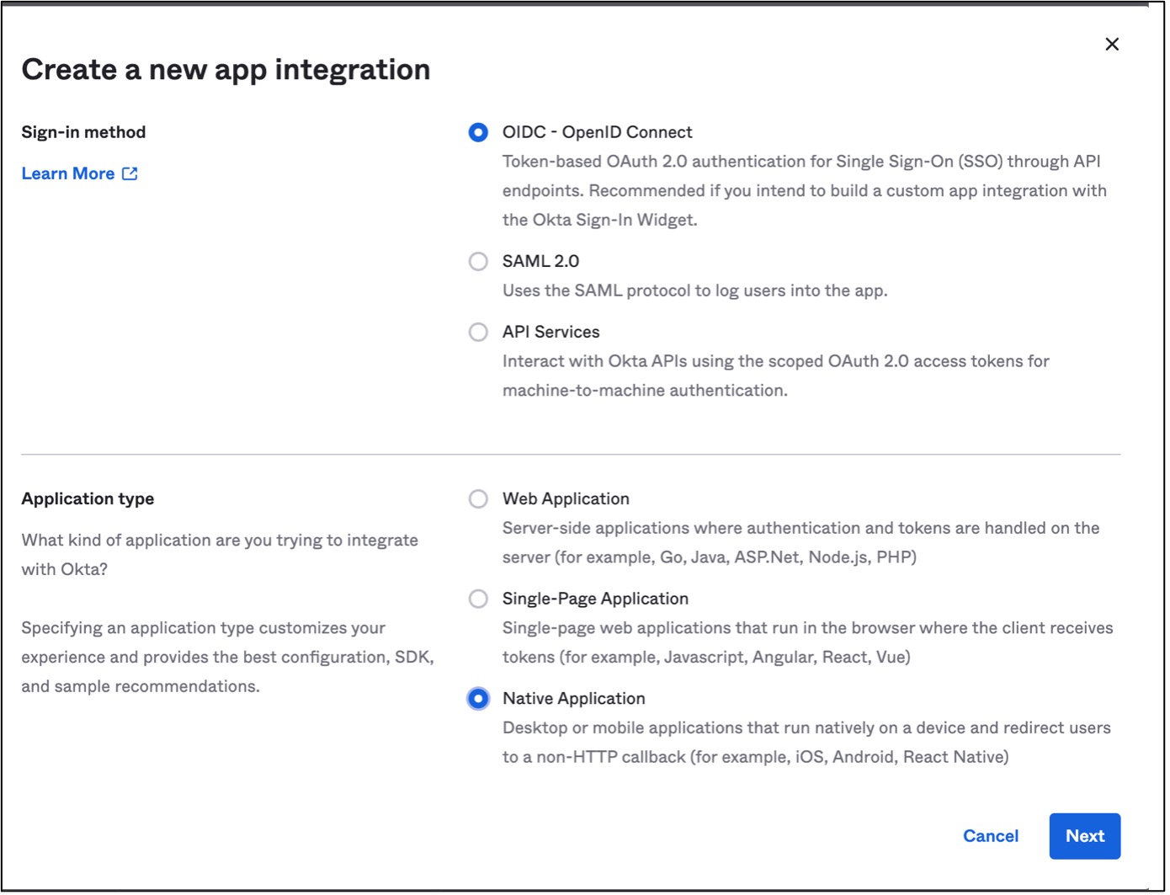This screenshot has height=895, width=1170.
Task: Select the OIDC - OpenID Connect radio button
Action: click(478, 132)
